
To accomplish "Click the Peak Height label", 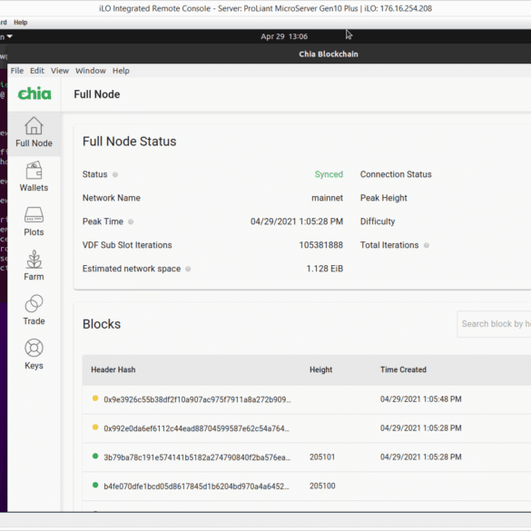I will 383,198.
